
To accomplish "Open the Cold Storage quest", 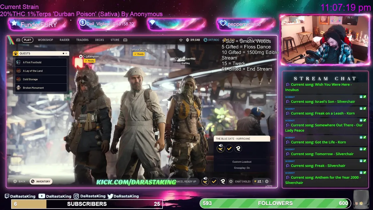I will coord(41,79).
